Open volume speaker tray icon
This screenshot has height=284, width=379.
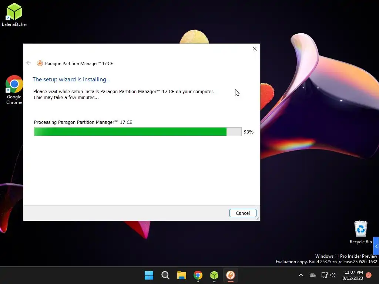tap(333, 275)
